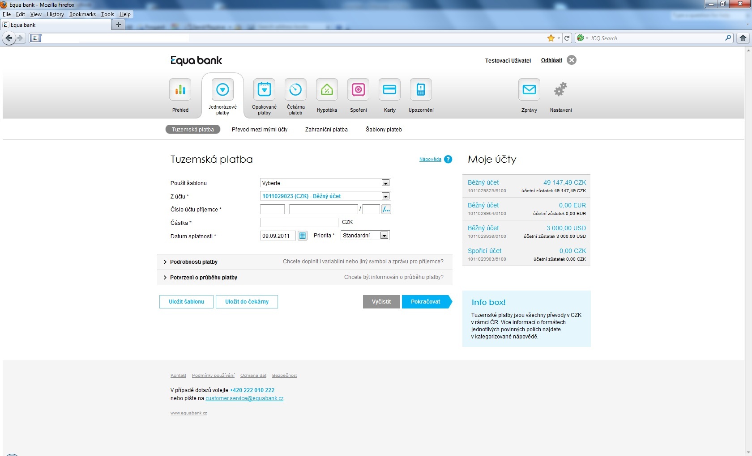Screen dimensions: 752x456
Task: Open the Použít šablonu dropdown
Action: click(325, 183)
